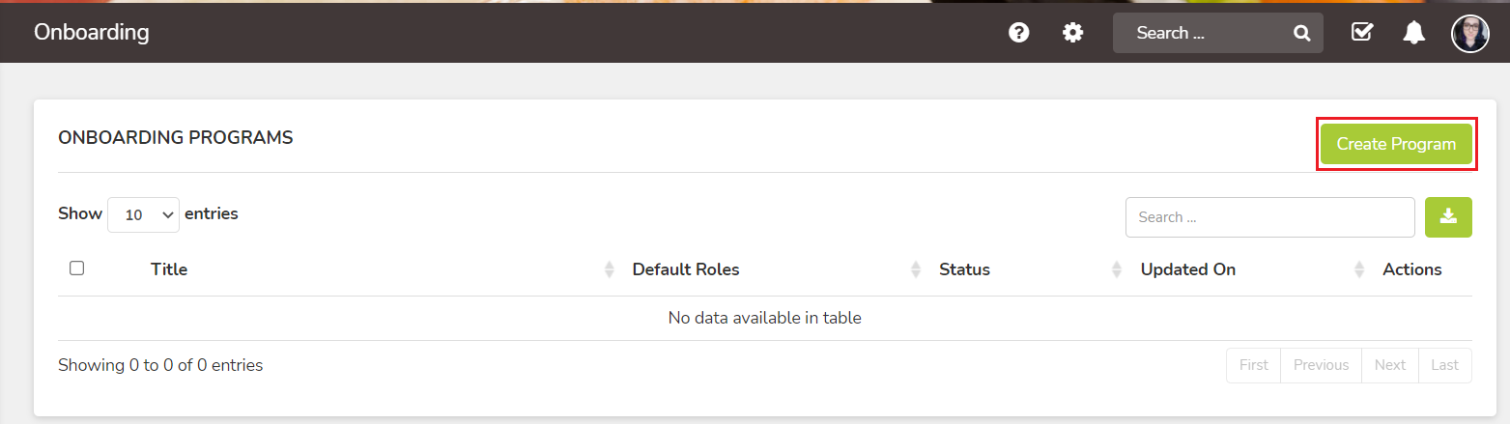The width and height of the screenshot is (1510, 424).
Task: Go to the Next pagination page
Action: point(1389,365)
